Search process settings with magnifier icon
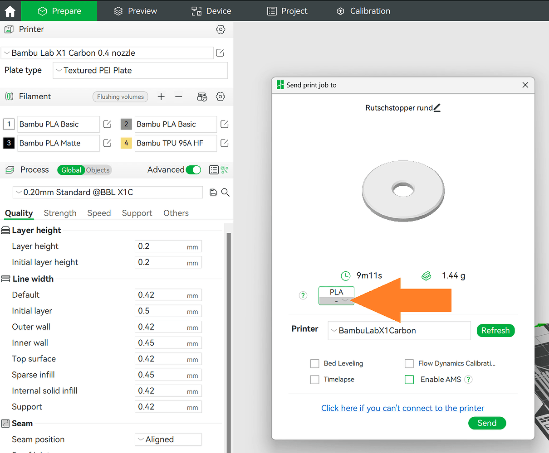549x453 pixels. point(225,193)
